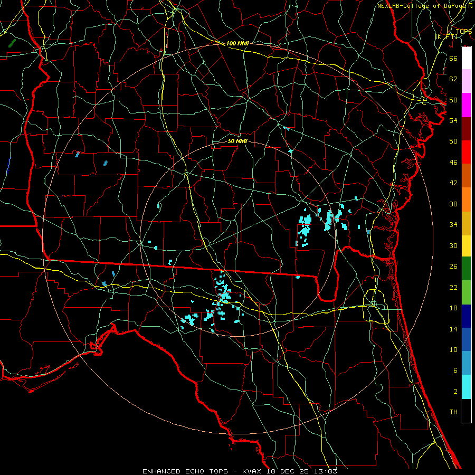The width and height of the screenshot is (475, 475).
Task: Select the '2' legend value
Action: click(x=455, y=392)
